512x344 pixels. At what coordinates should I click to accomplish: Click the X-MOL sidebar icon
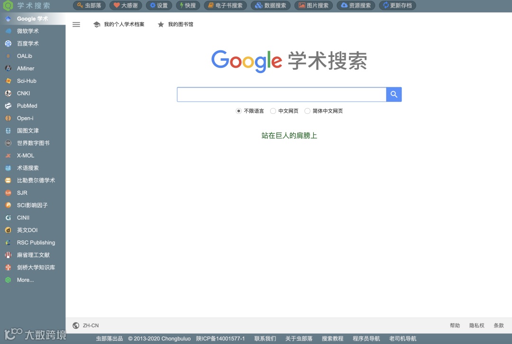[8, 156]
